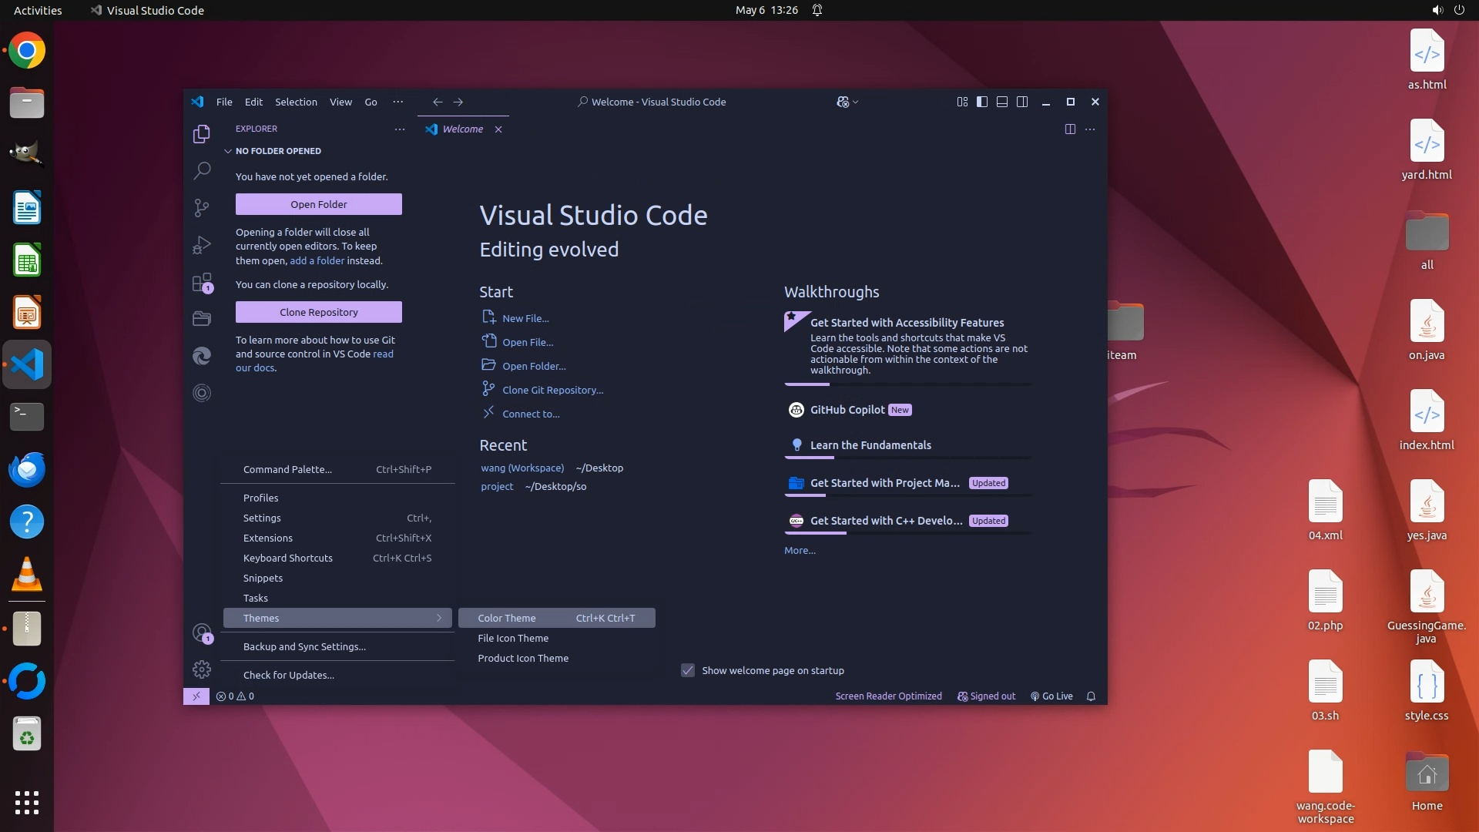Screen dimensions: 1479x832
Task: Click the split editor right icon
Action: tap(1070, 129)
